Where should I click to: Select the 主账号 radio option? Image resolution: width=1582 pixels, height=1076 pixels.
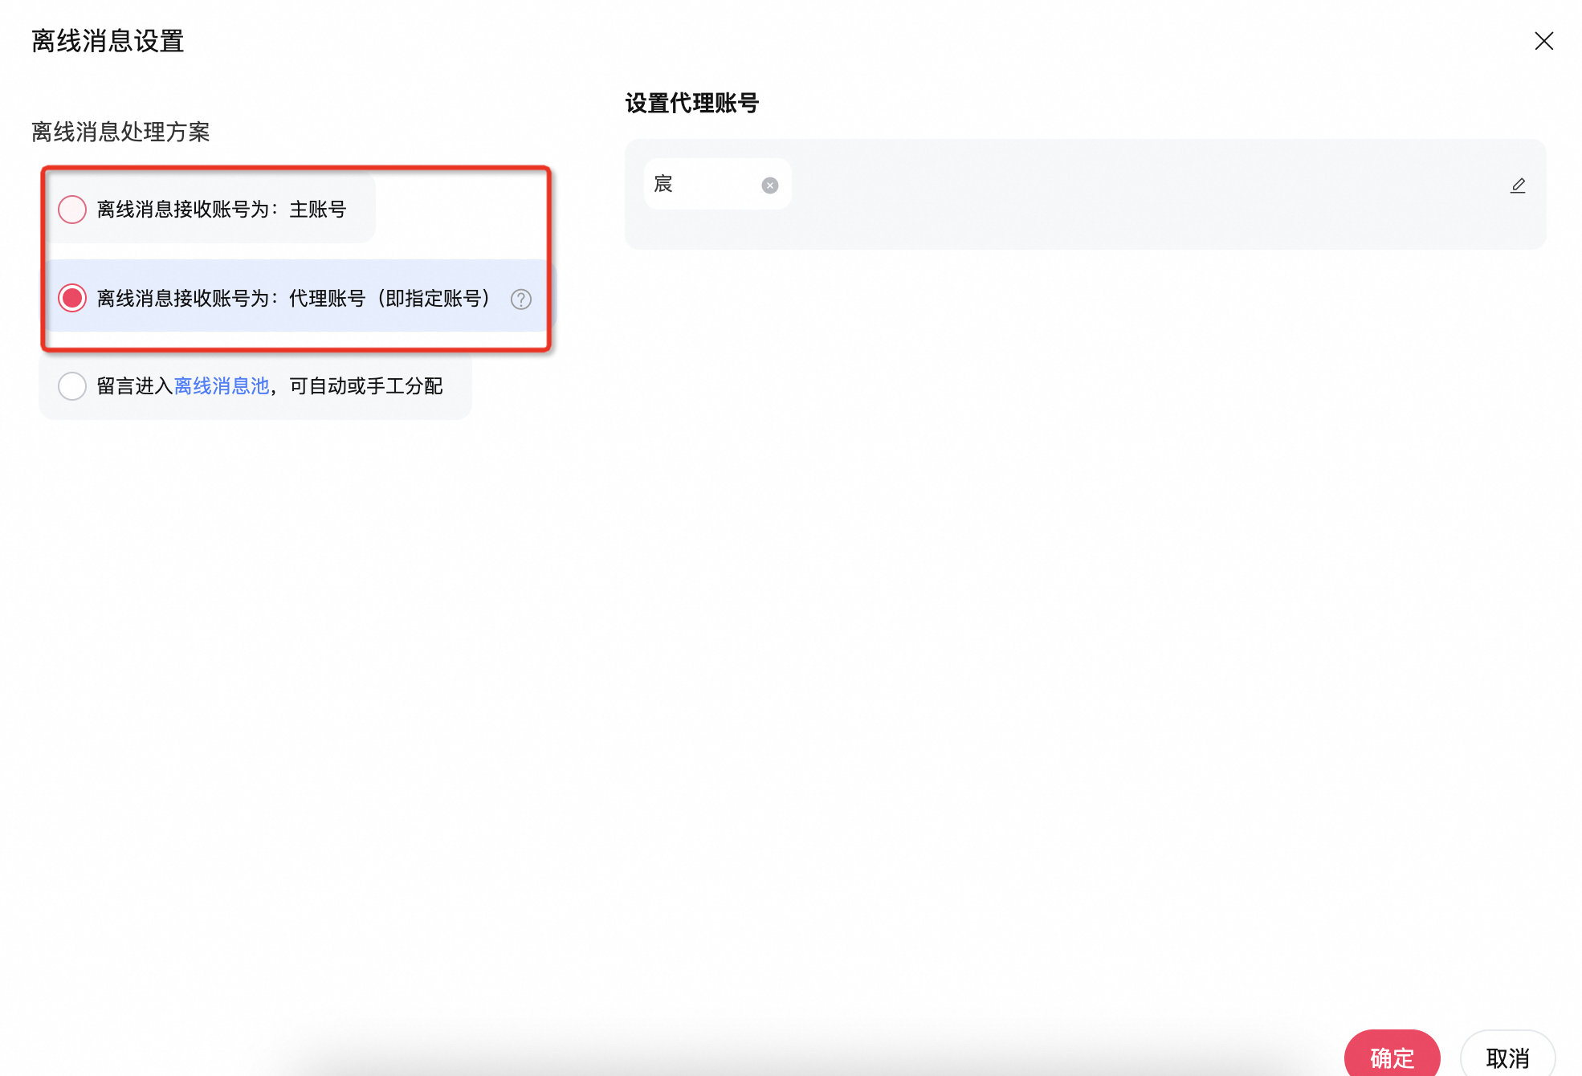[72, 210]
